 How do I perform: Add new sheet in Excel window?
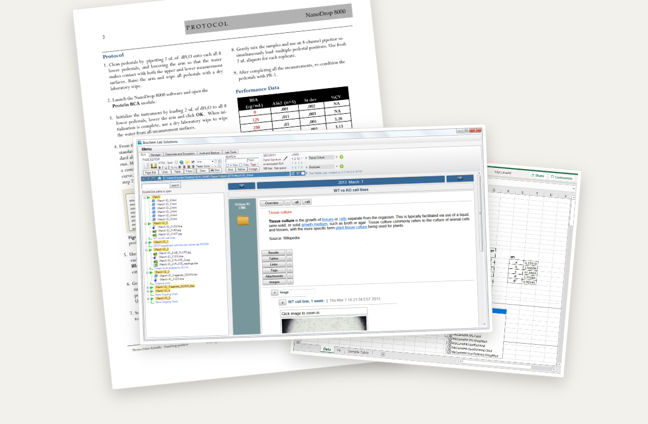[383, 354]
